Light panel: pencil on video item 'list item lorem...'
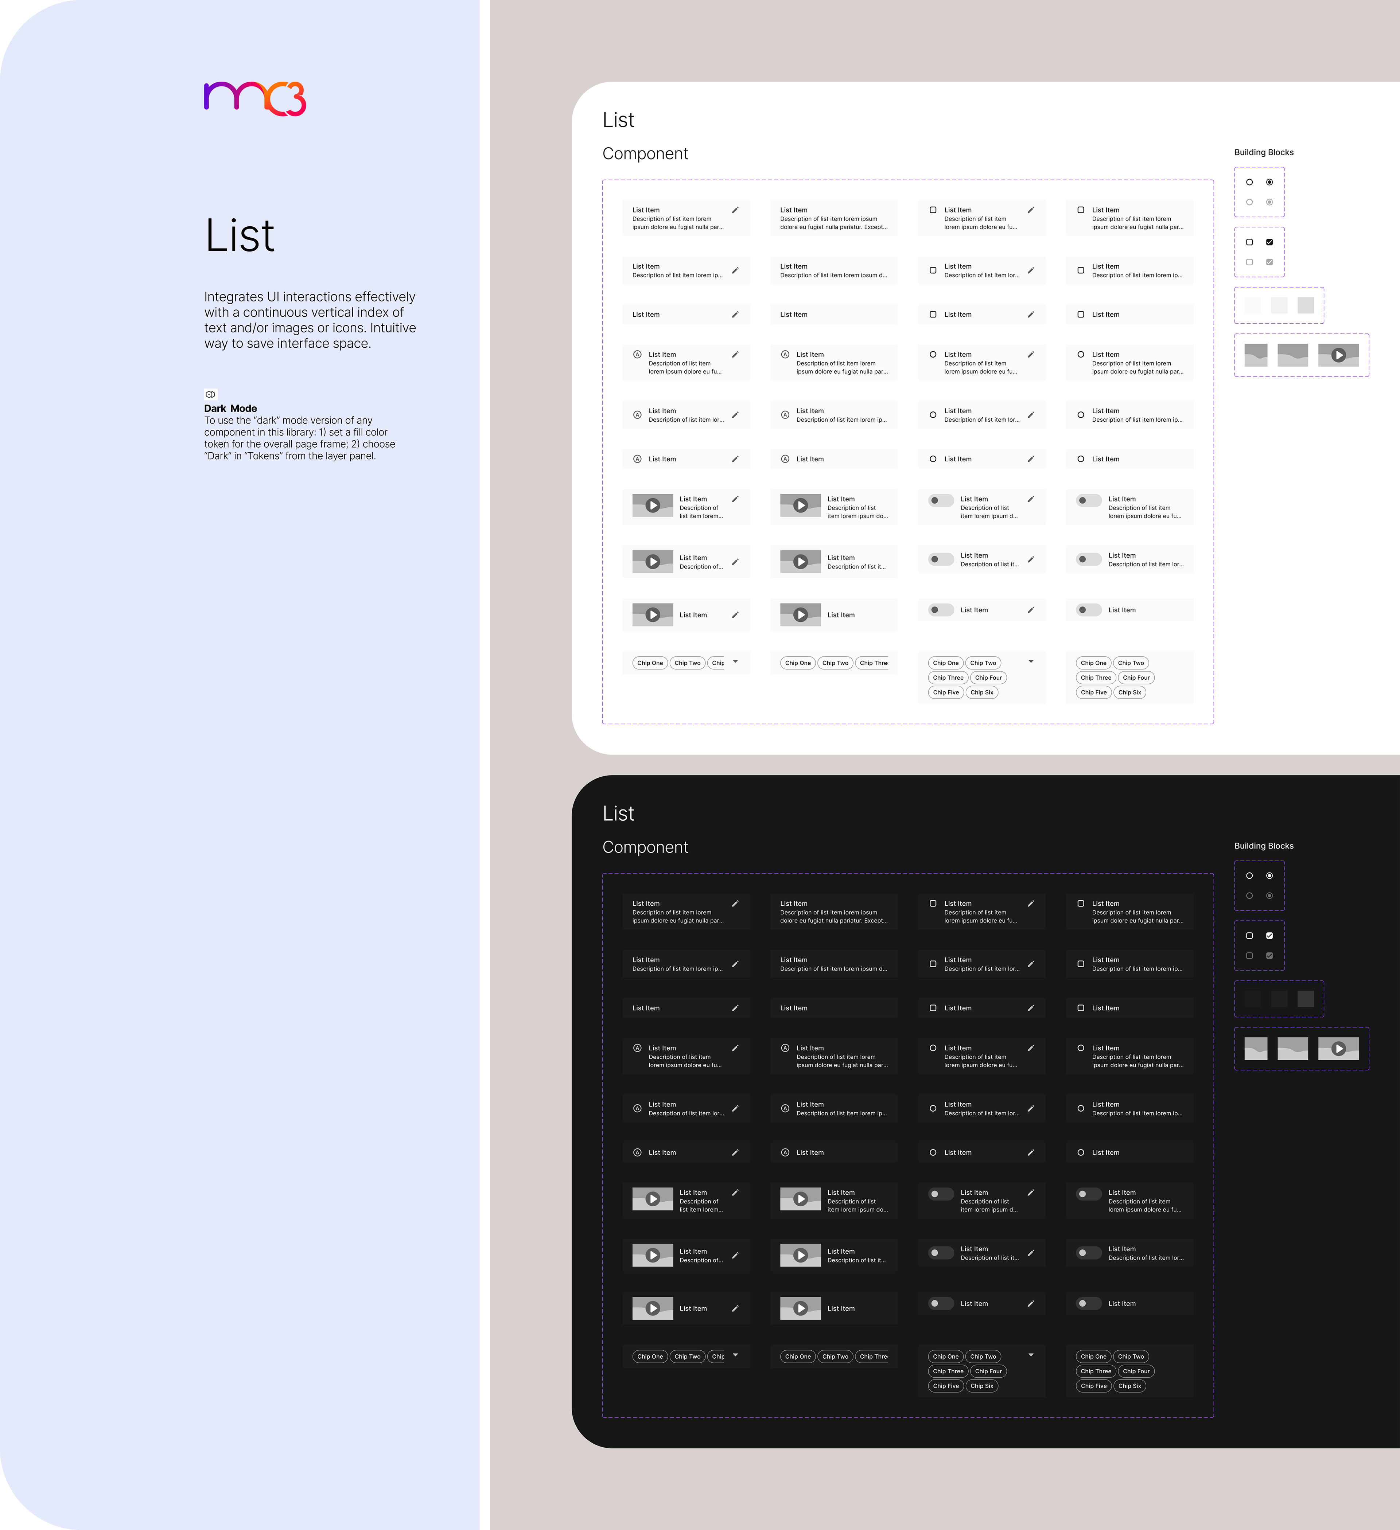 [x=735, y=499]
